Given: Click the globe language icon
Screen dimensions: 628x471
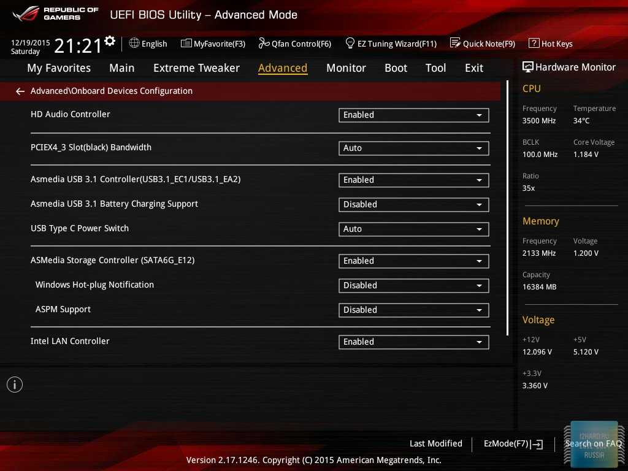Looking at the screenshot, I should (x=134, y=44).
